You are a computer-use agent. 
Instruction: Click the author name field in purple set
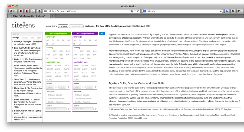pos(83,109)
